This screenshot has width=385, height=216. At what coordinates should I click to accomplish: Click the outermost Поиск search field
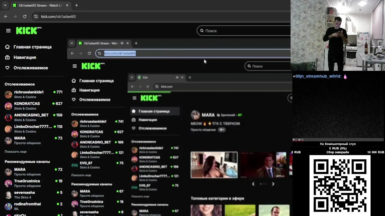pos(244,31)
